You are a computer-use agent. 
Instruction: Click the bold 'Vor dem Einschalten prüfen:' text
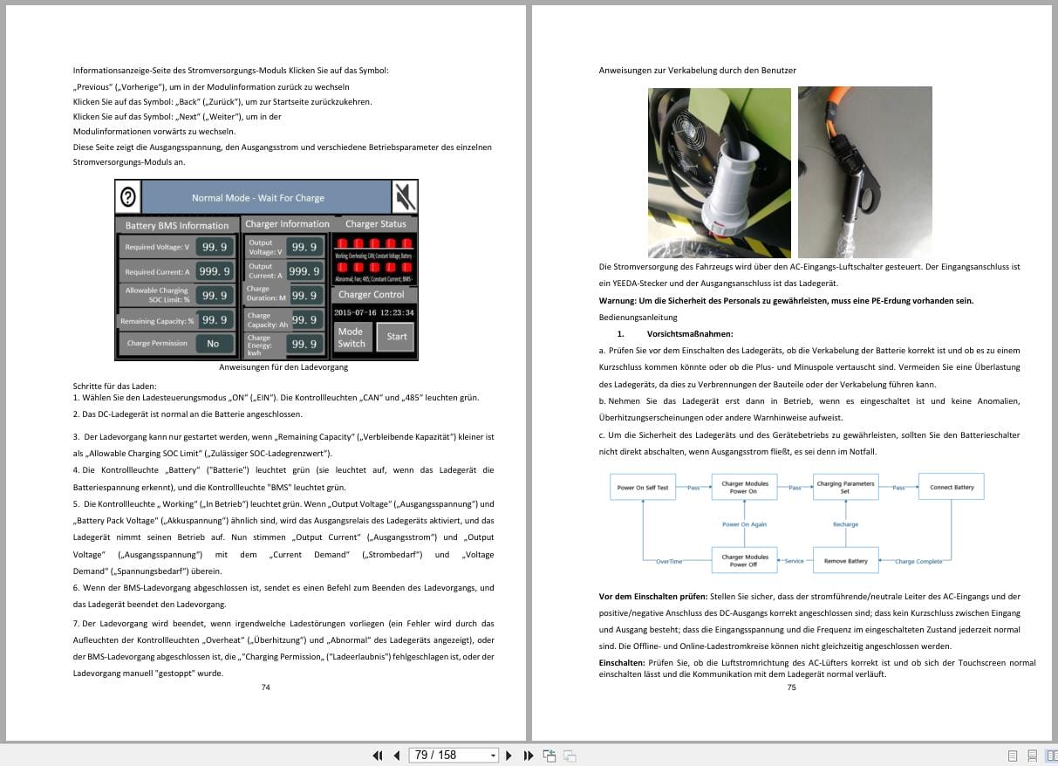coord(652,597)
